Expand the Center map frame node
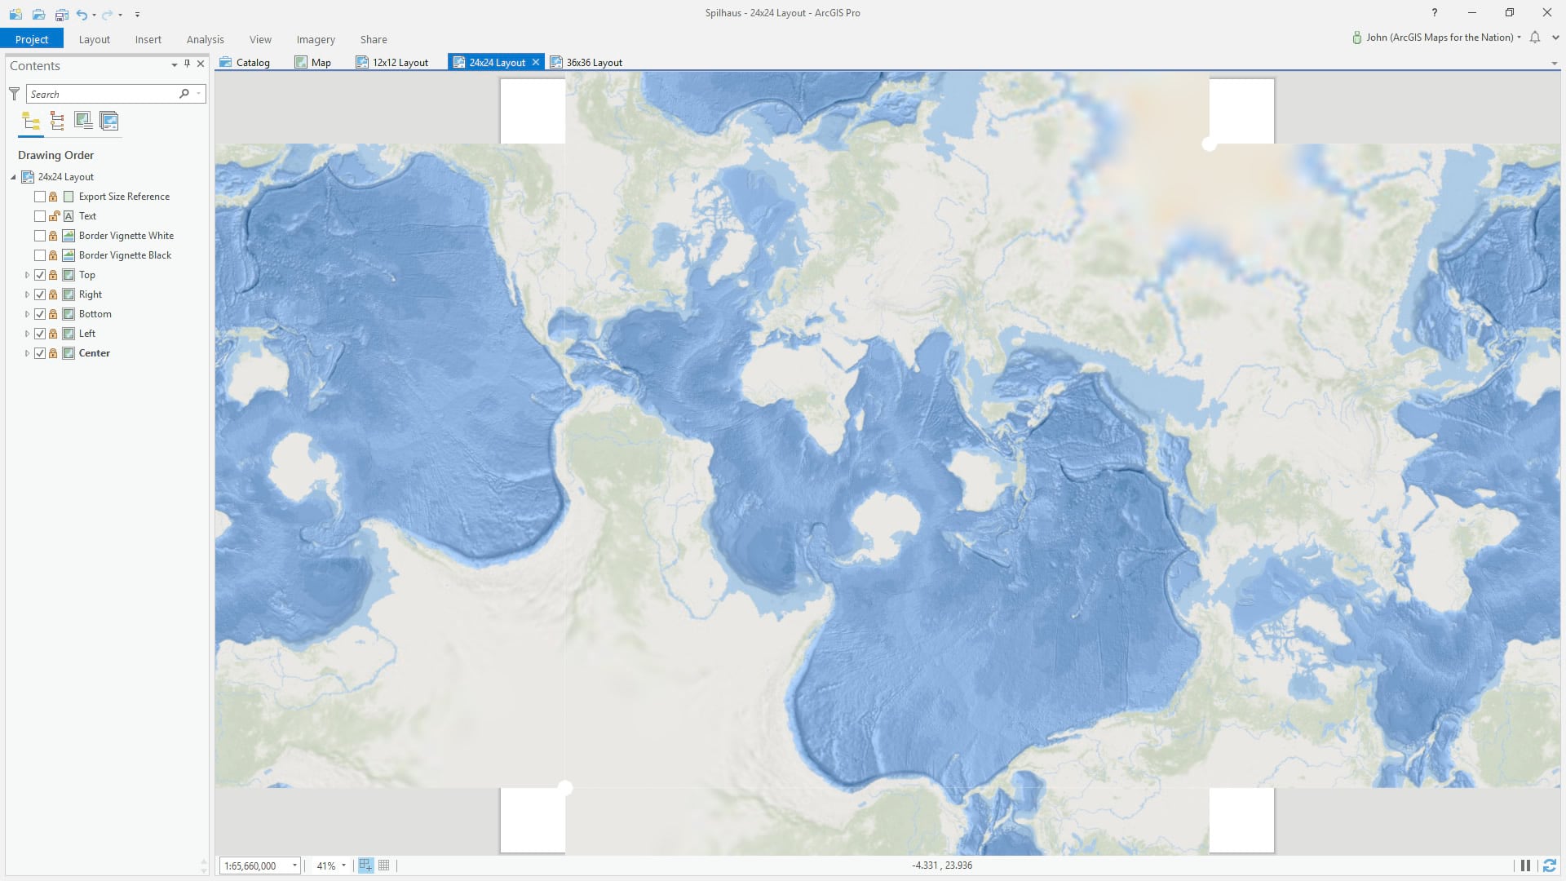The height and width of the screenshot is (881, 1566). pos(27,353)
